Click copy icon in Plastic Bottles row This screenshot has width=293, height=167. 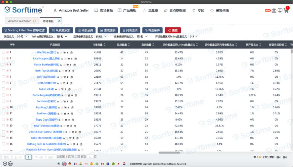[x=74, y=65]
